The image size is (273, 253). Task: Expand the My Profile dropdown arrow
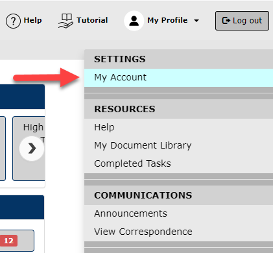(196, 21)
